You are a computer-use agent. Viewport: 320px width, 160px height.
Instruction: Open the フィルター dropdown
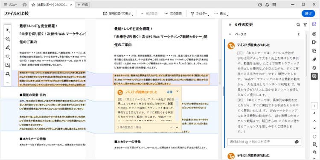click(x=200, y=14)
